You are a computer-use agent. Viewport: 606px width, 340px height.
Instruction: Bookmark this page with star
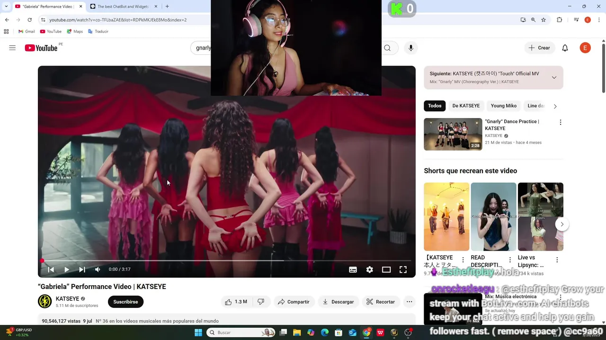(x=544, y=20)
